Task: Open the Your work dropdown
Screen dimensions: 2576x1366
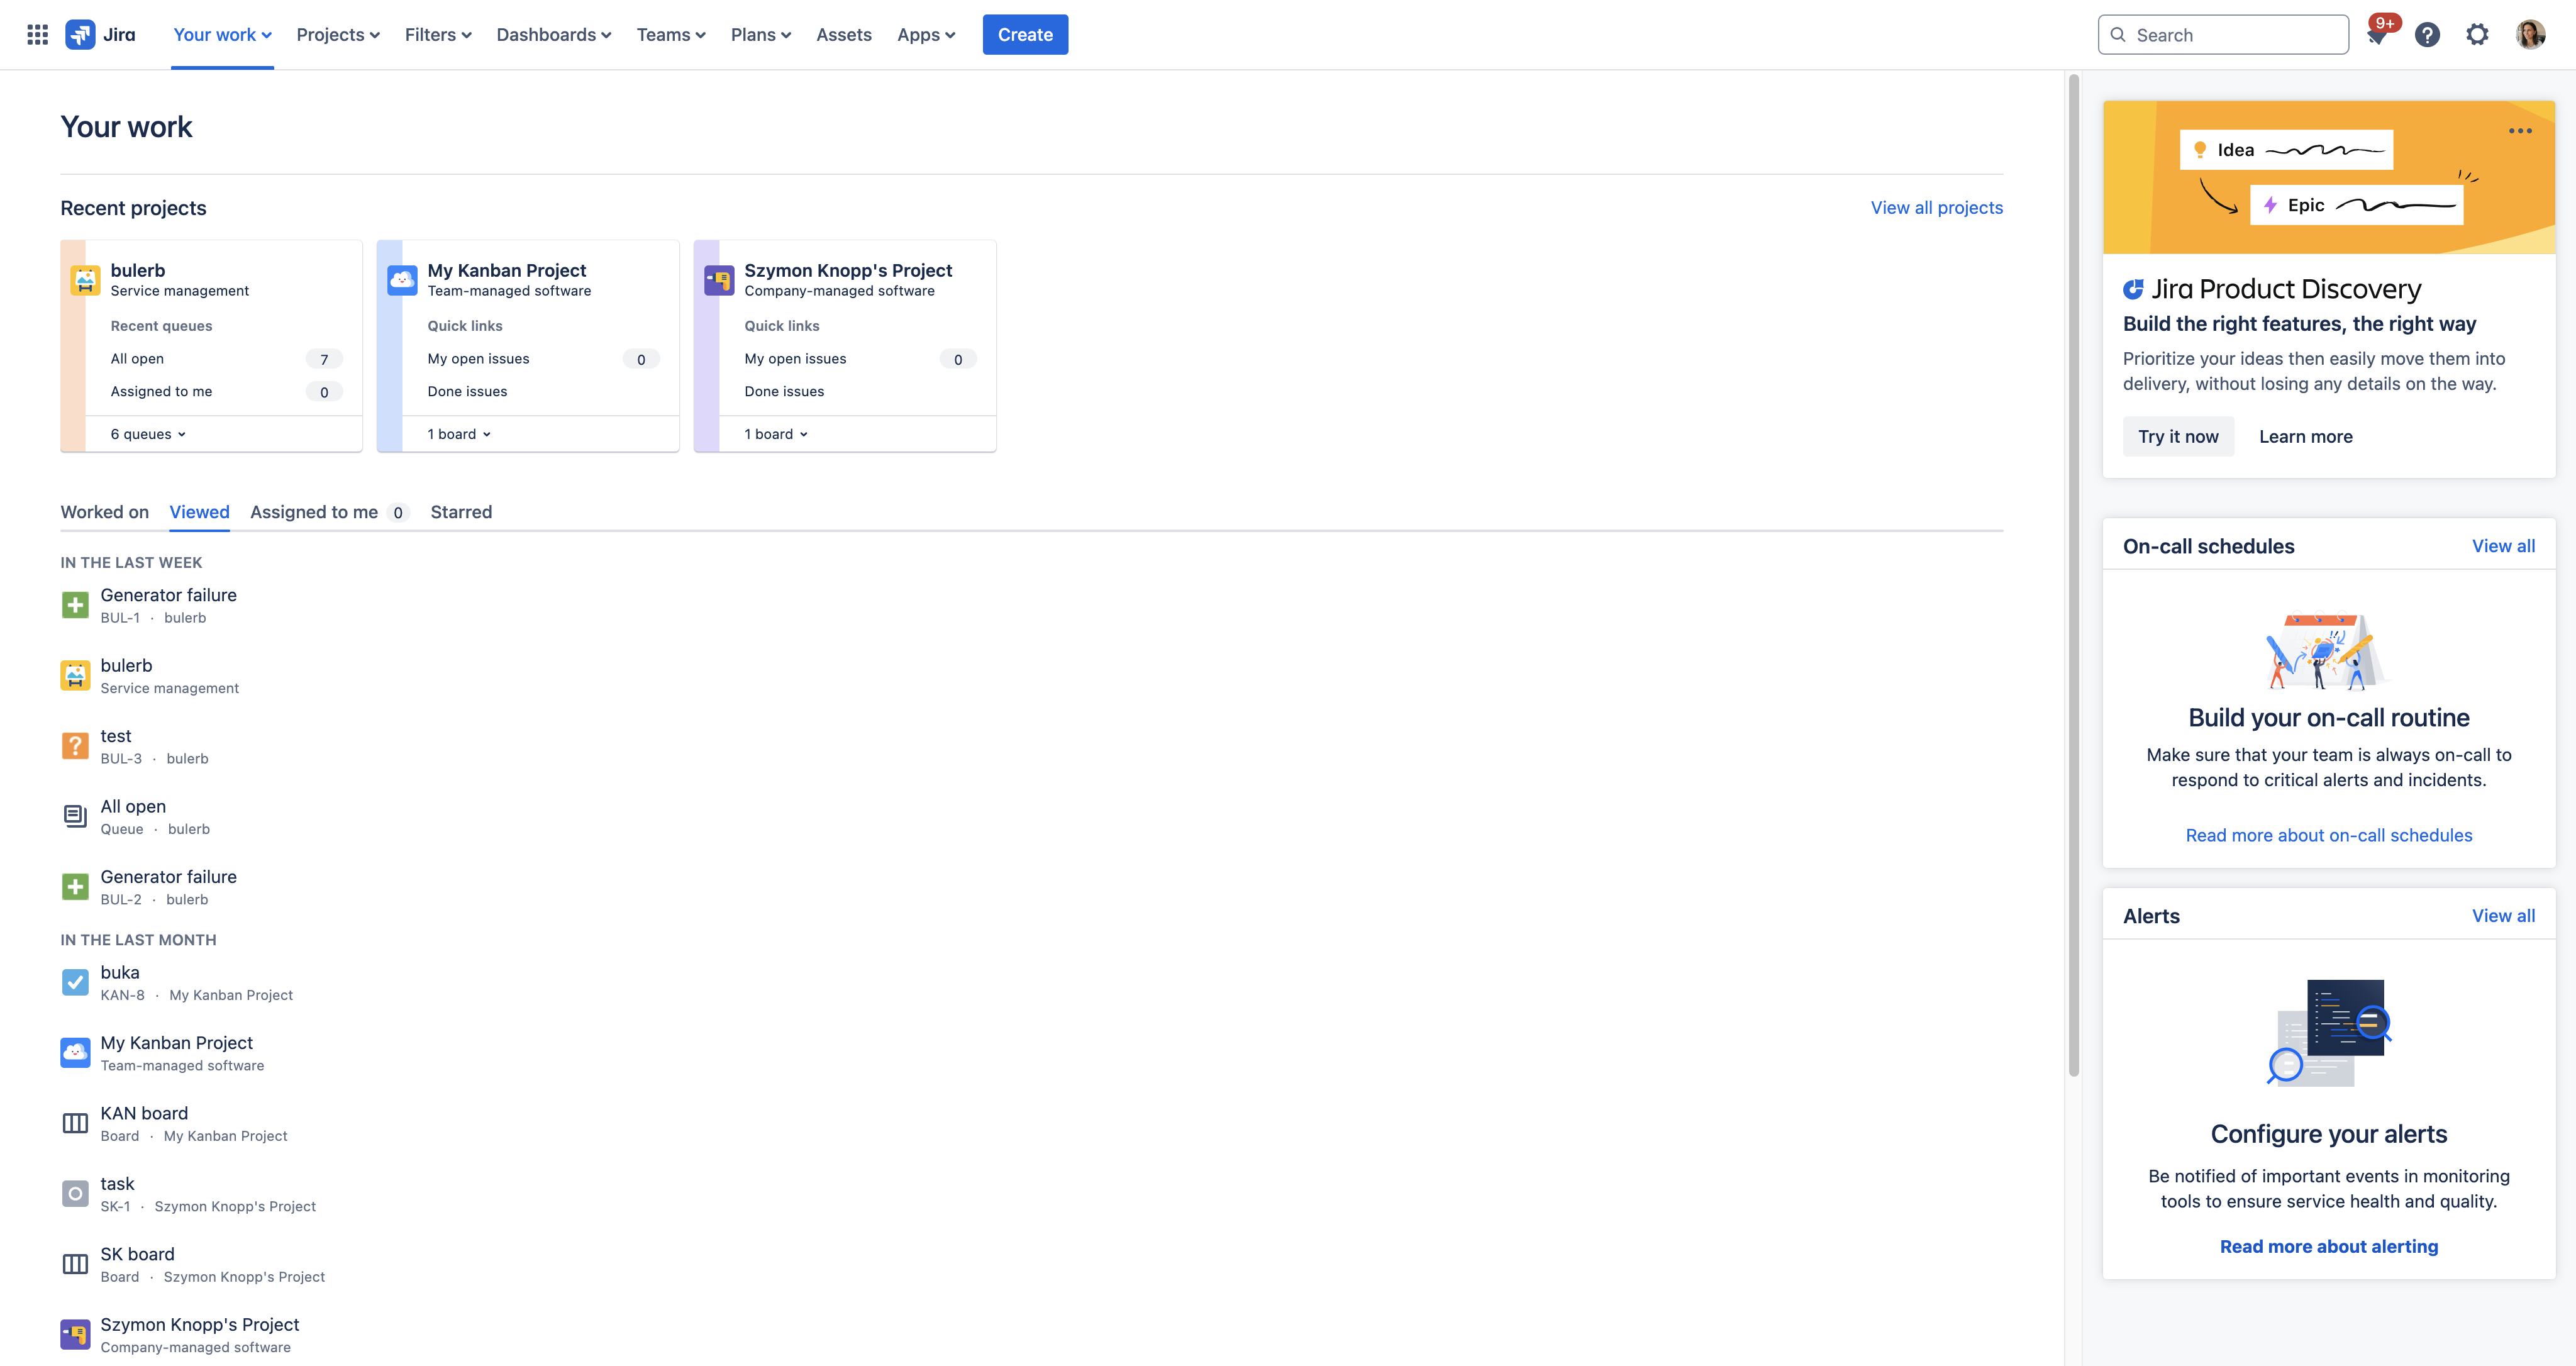Action: tap(222, 35)
